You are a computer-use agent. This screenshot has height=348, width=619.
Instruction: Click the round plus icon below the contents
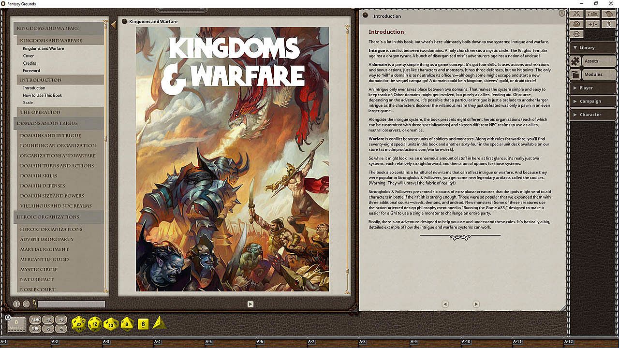[x=16, y=304]
